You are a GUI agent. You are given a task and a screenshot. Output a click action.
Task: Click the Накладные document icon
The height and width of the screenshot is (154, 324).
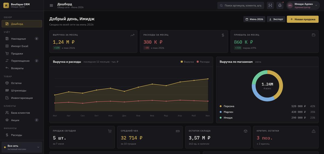pos(7,39)
